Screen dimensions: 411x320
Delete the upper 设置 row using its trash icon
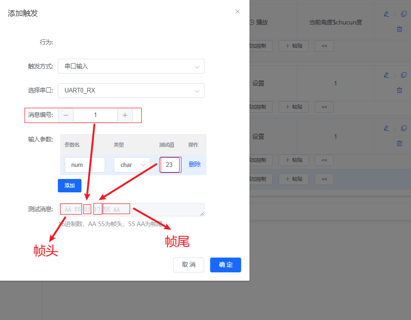pos(399,90)
